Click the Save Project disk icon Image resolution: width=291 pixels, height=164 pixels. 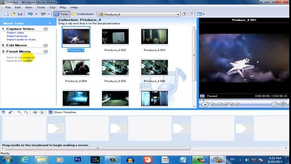(x=20, y=14)
